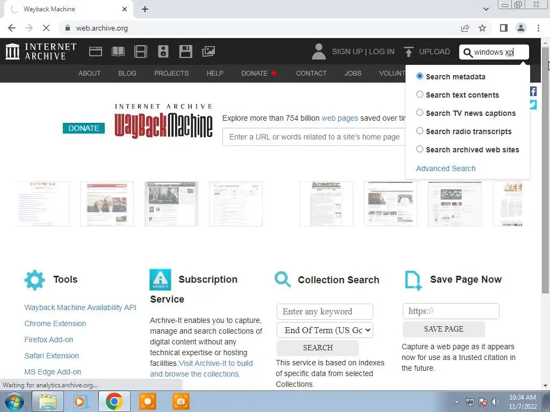This screenshot has height=412, width=550.
Task: Click the Advanced Search link
Action: [x=445, y=168]
